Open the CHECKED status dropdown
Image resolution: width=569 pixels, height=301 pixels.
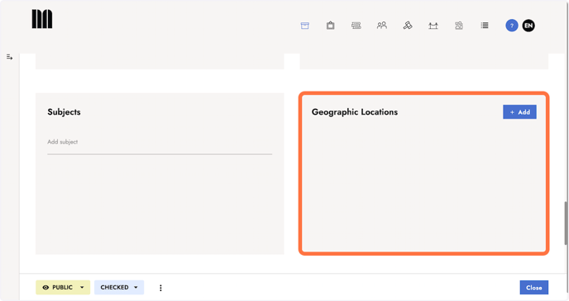(x=119, y=287)
